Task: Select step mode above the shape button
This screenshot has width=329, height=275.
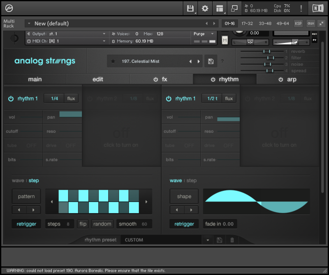Action: click(192, 180)
